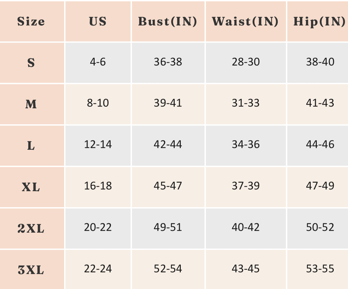Screen dimensions: 348x289
Task: Click the Size column header
Action: 31,22
